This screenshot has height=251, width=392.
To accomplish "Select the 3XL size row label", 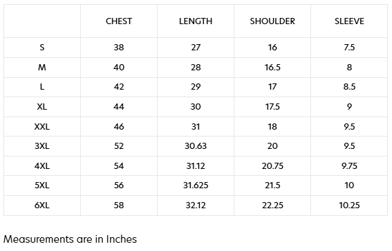I will tap(42, 145).
